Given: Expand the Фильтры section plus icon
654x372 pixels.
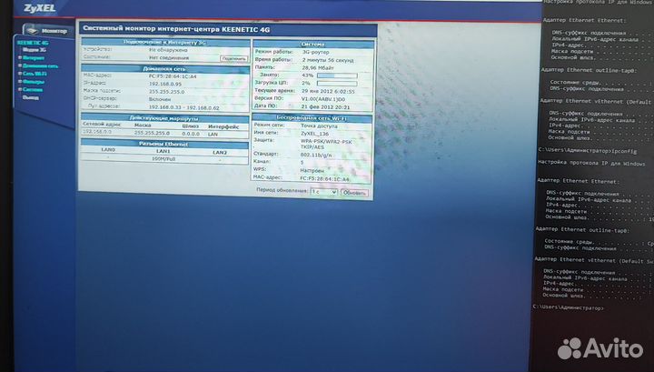Looking at the screenshot, I should pyautogui.click(x=20, y=82).
